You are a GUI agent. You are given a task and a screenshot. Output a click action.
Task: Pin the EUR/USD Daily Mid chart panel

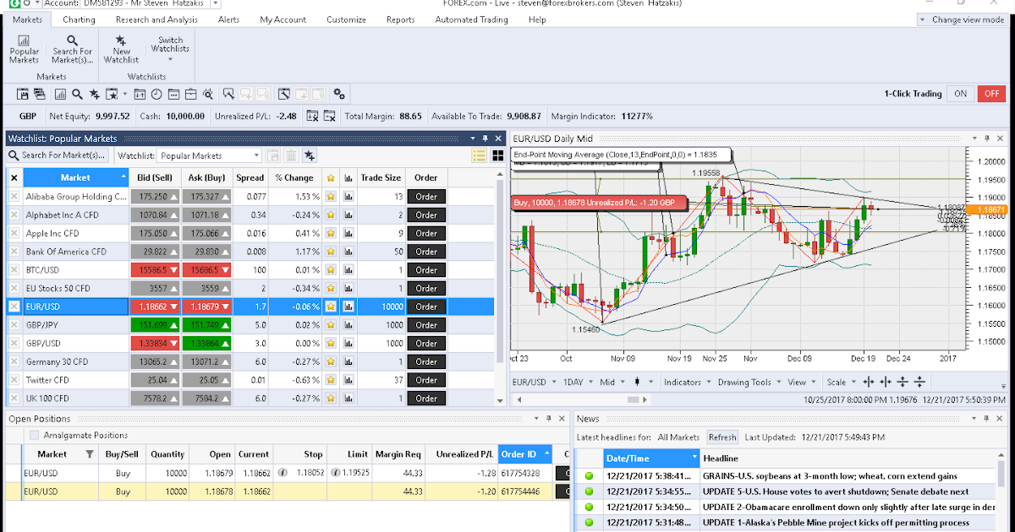[985, 138]
